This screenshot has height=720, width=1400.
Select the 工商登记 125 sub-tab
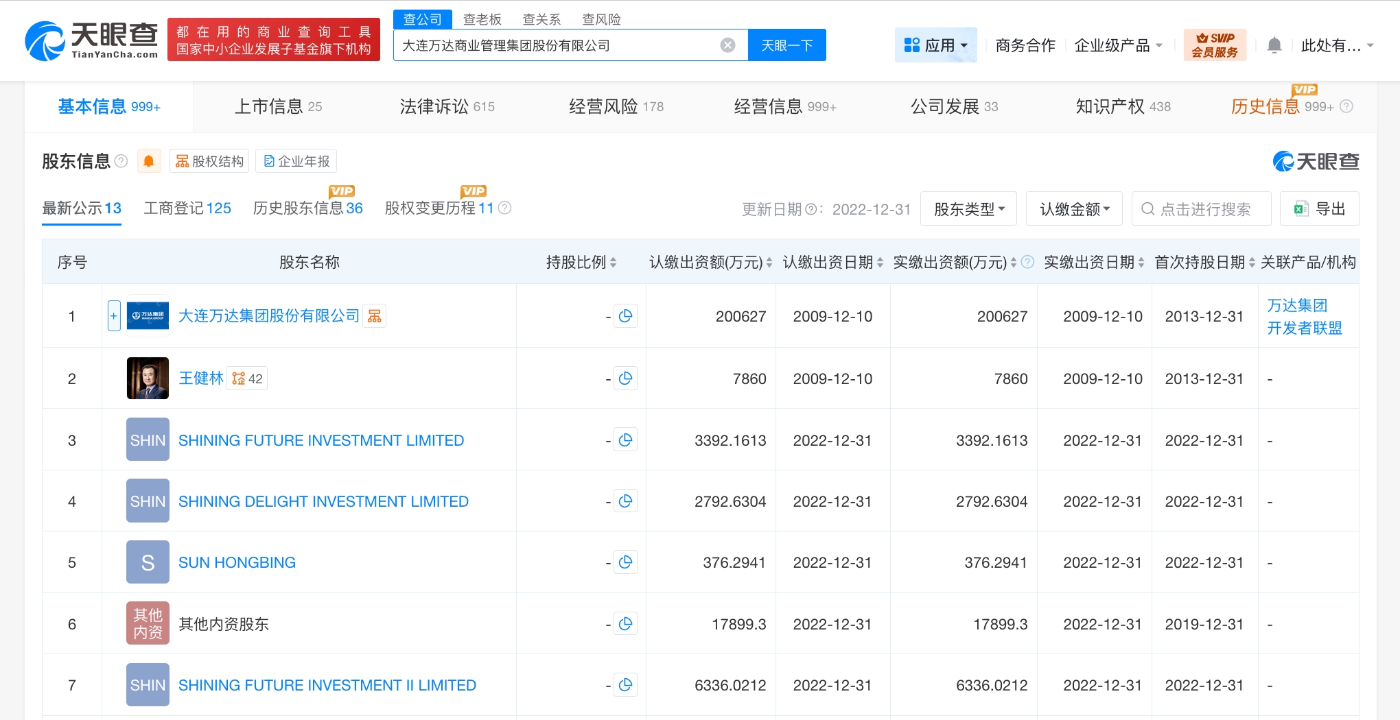tap(187, 208)
